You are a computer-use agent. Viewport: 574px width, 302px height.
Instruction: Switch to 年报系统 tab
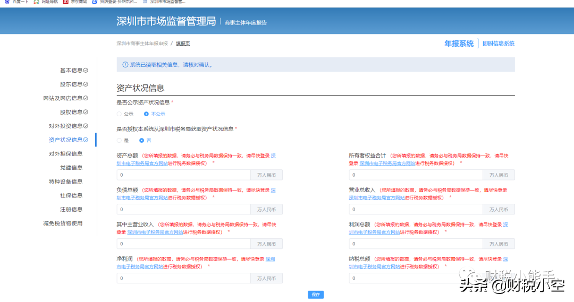coord(459,44)
